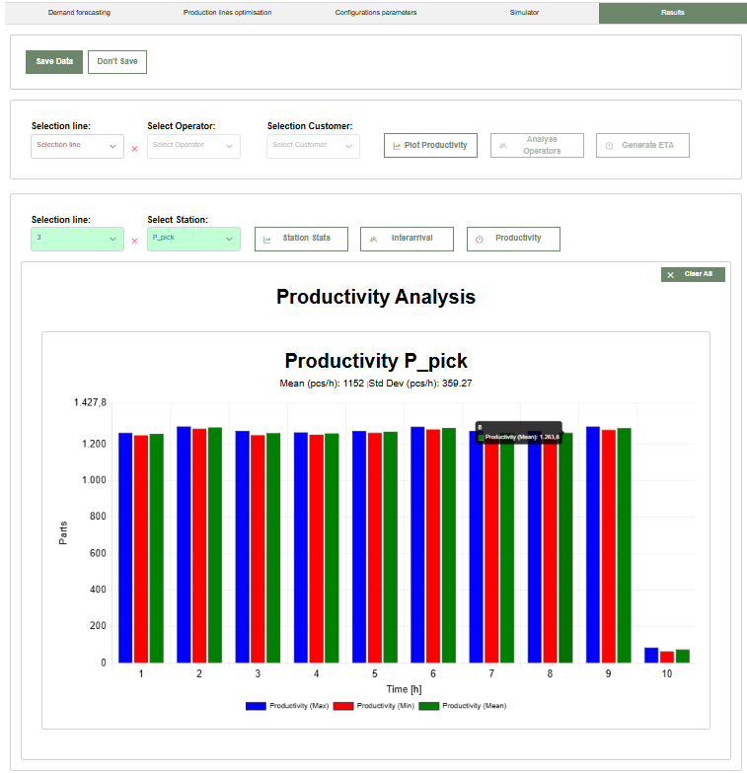Click the Generate ETA button
Viewport: 747px width, 773px height.
(643, 146)
